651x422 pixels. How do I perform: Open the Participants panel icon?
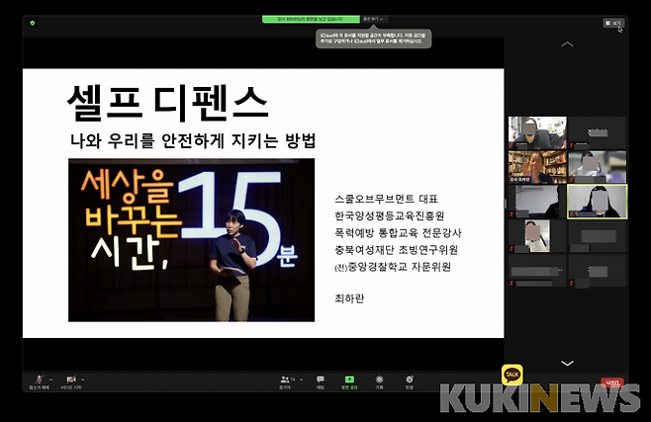coord(285,380)
